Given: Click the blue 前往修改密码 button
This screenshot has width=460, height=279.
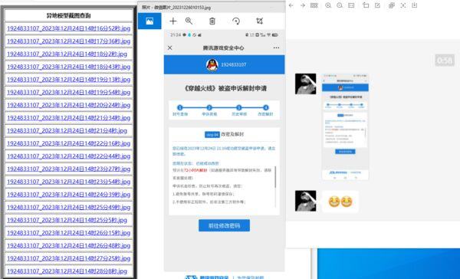Looking at the screenshot, I should [224, 225].
